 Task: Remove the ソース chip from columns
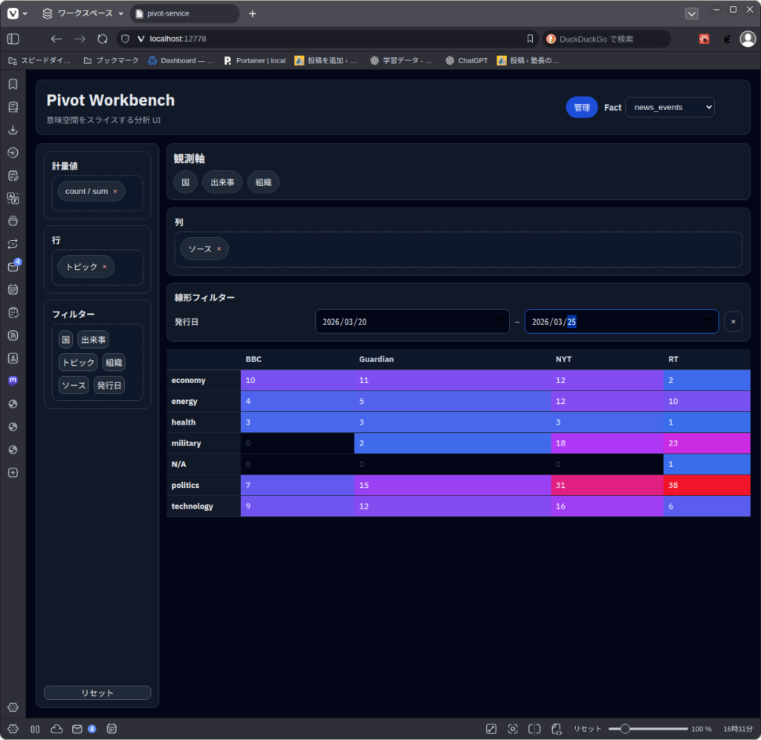(219, 249)
